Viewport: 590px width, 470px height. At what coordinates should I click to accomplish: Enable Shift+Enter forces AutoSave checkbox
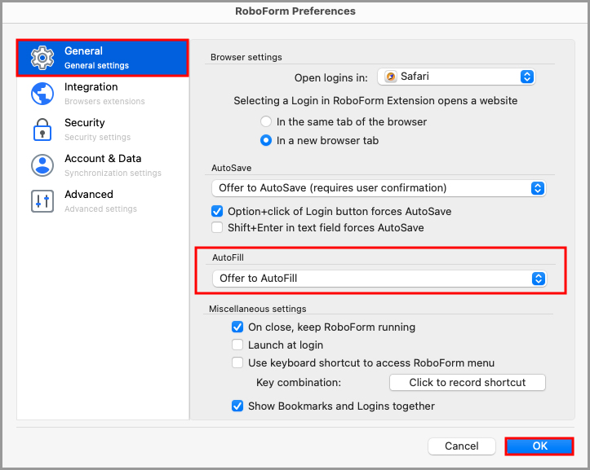point(217,228)
